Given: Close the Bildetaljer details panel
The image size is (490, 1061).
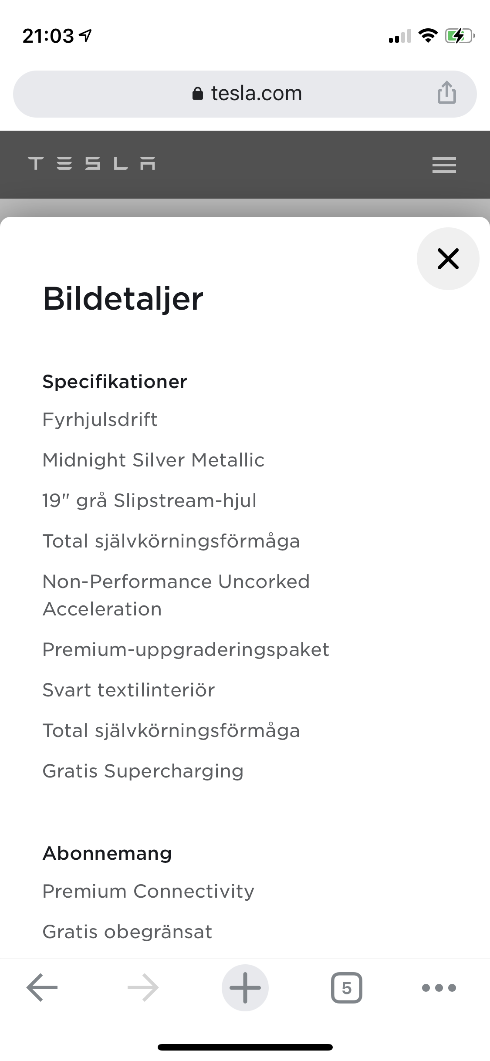Looking at the screenshot, I should (x=448, y=259).
